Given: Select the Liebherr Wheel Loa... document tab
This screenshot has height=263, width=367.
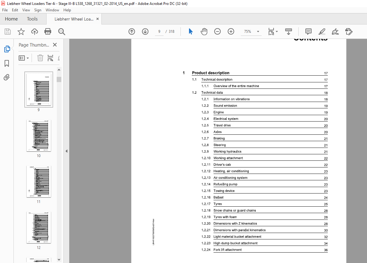Looking at the screenshot, I should 74,19.
